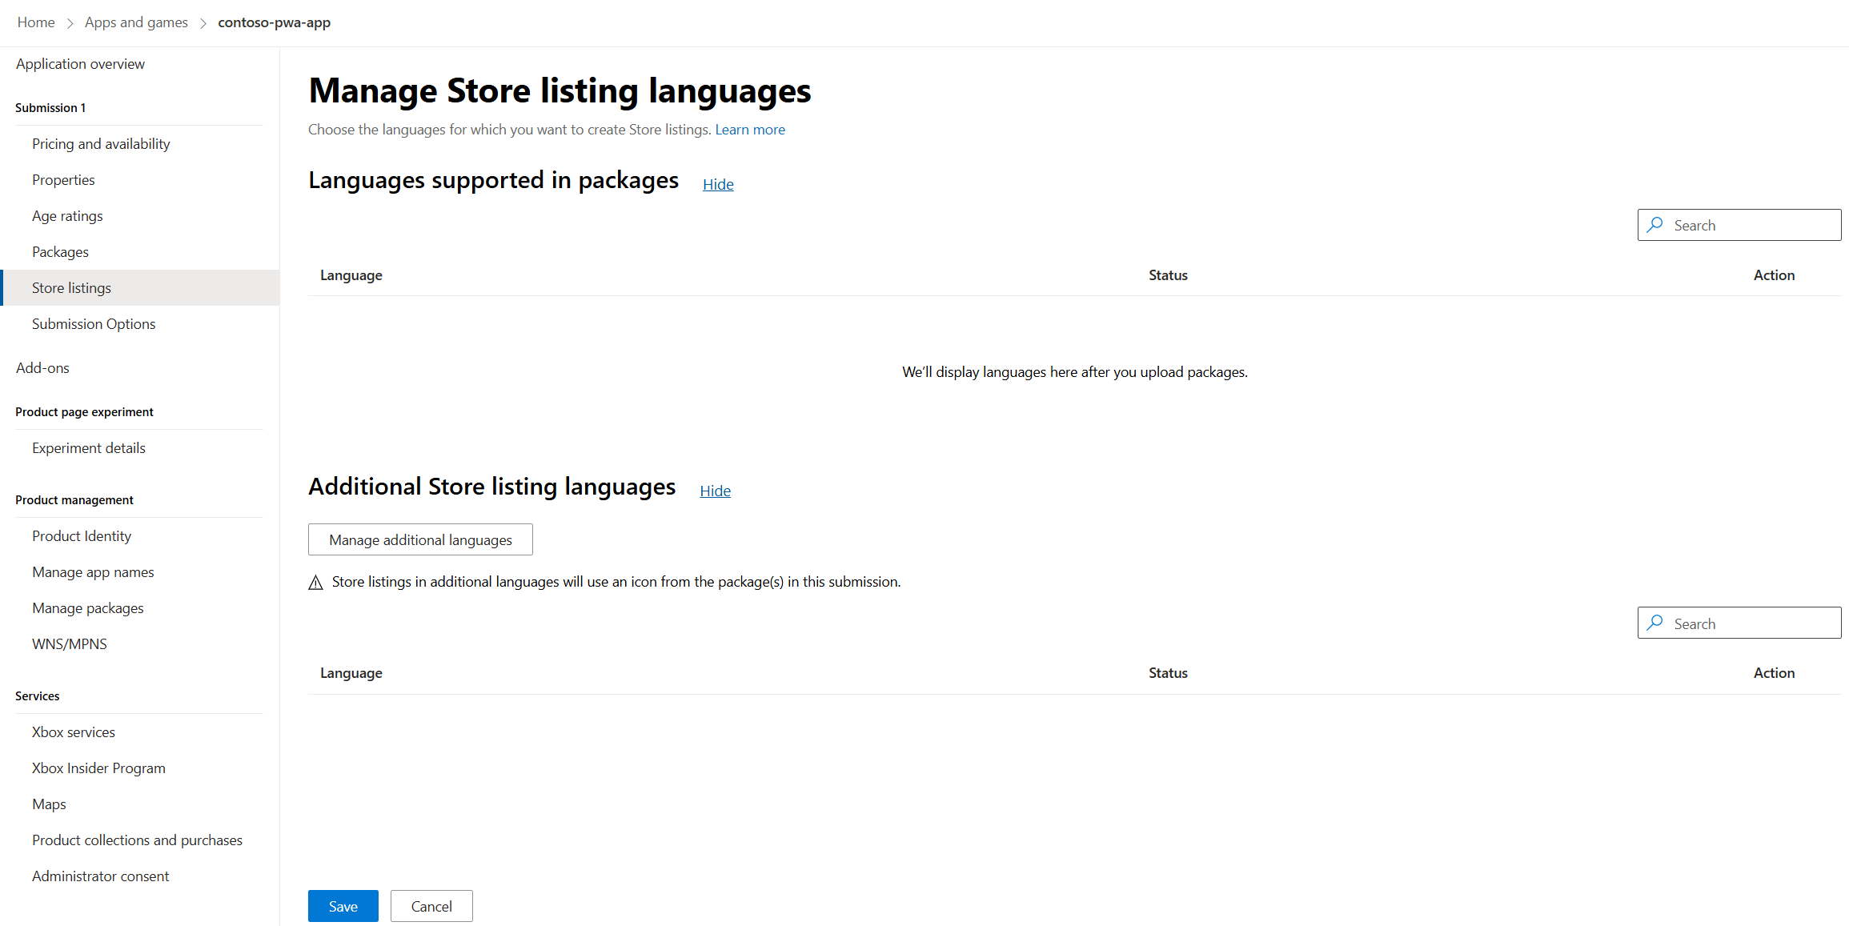Open Application overview
The width and height of the screenshot is (1849, 926).
coord(80,64)
